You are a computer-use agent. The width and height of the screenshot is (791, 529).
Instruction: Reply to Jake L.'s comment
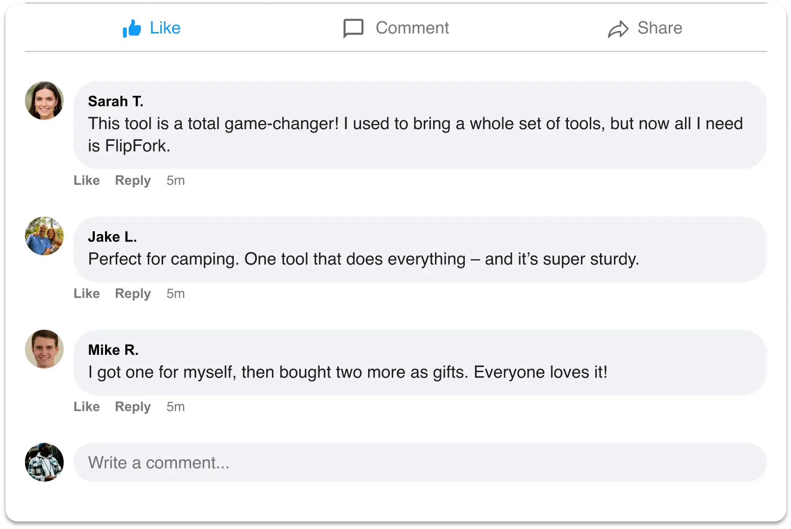tap(133, 294)
